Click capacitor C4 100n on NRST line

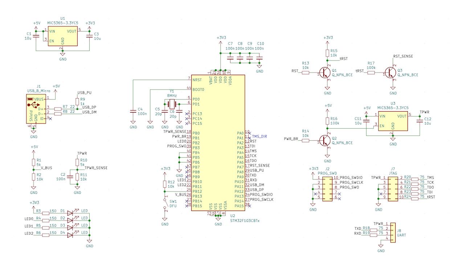(133, 112)
